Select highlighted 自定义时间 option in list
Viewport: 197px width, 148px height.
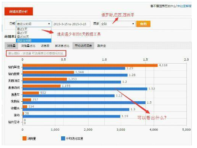(34, 40)
